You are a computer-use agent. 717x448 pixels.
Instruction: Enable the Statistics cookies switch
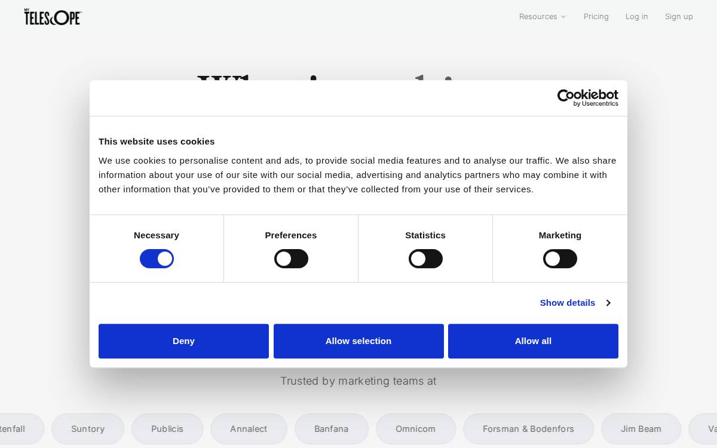point(425,259)
